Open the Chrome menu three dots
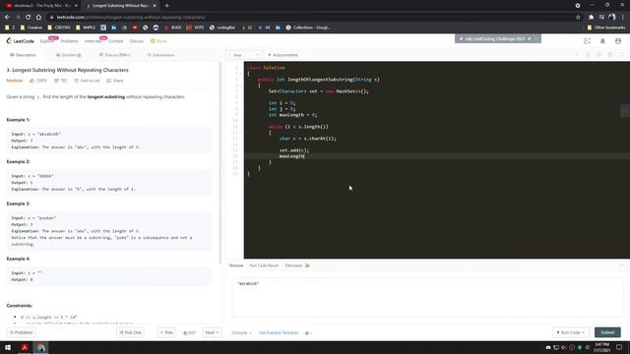 (x=623, y=18)
